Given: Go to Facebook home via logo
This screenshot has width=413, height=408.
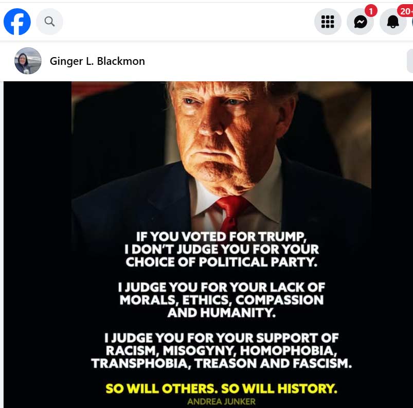Looking at the screenshot, I should (x=17, y=22).
